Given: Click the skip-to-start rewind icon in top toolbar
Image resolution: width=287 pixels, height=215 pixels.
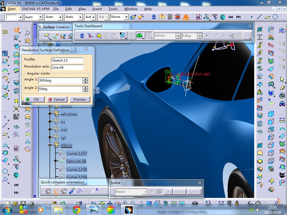Looking at the screenshot, I should tap(231, 17).
